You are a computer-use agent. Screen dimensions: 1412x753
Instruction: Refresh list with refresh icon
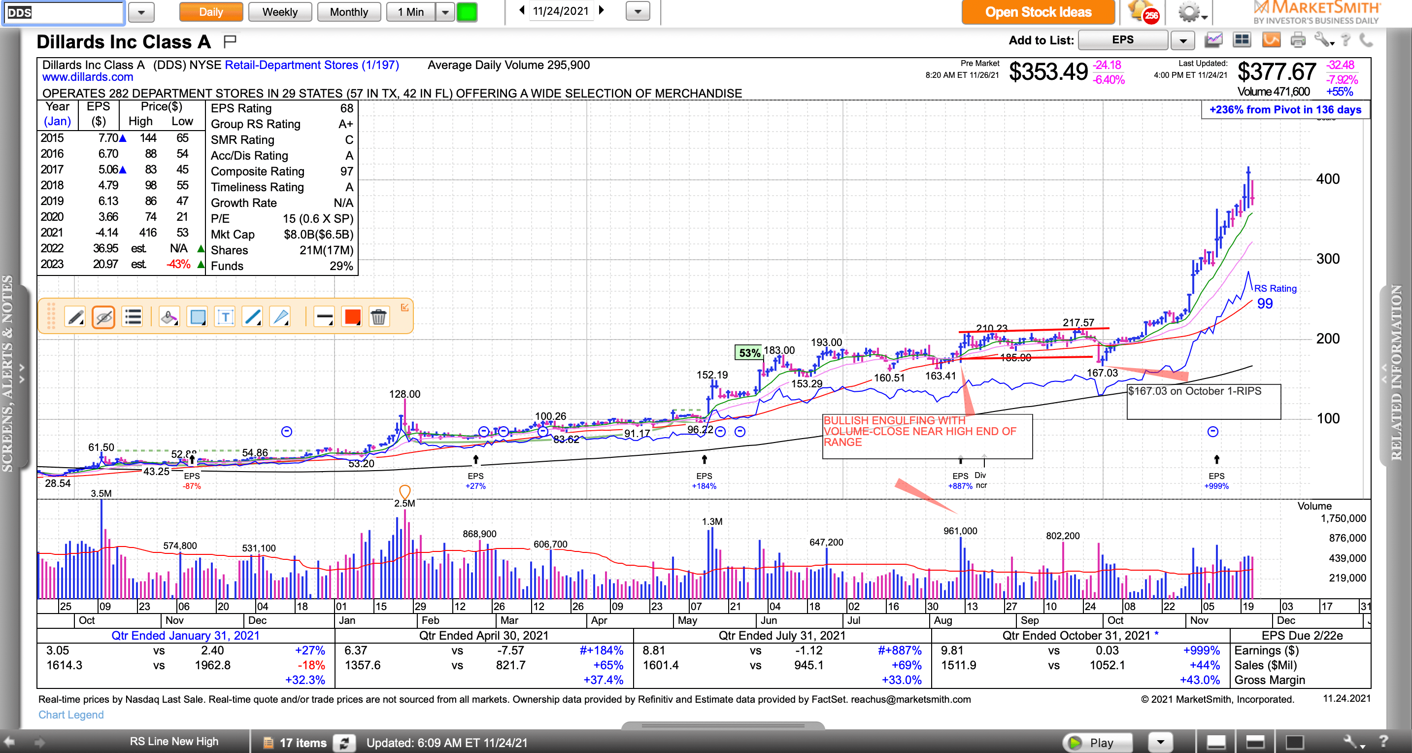345,743
